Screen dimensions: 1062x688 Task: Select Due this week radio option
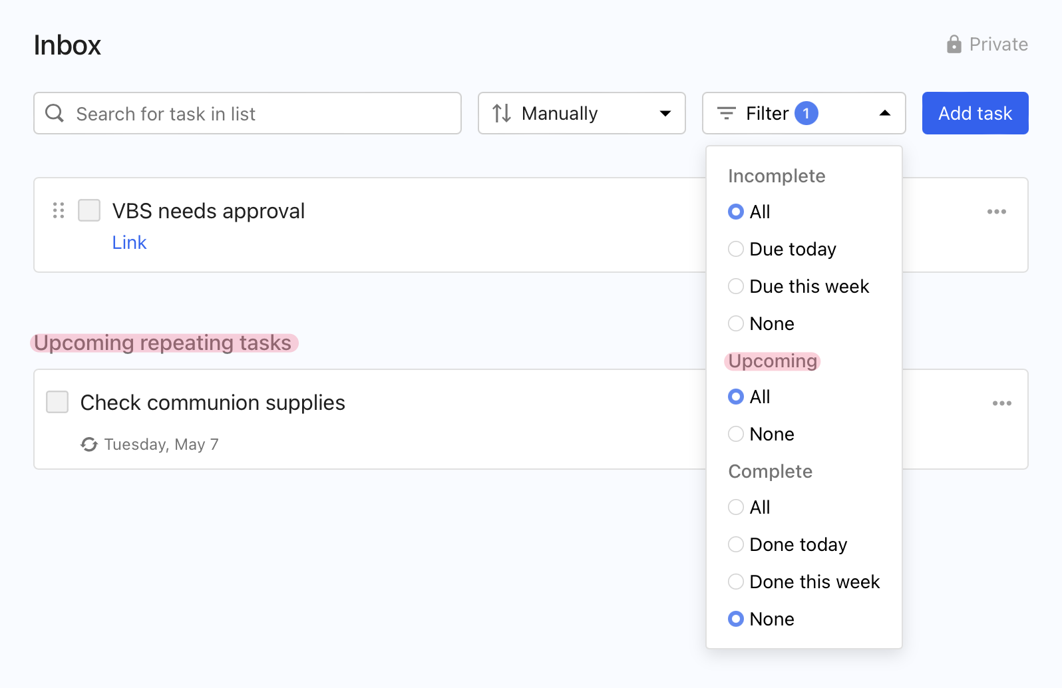click(736, 286)
